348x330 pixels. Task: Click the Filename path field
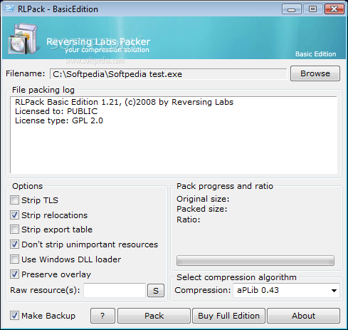[x=168, y=74]
